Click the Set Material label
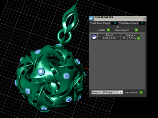Image resolution: width=158 pixels, height=118 pixels. 131,92
